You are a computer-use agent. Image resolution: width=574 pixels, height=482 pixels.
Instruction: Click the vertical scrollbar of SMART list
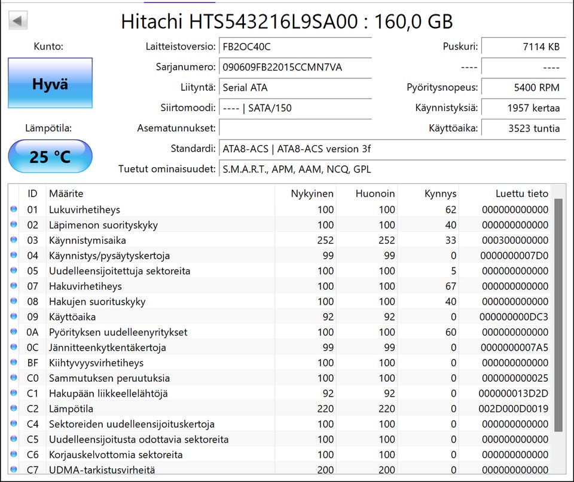tap(558, 329)
